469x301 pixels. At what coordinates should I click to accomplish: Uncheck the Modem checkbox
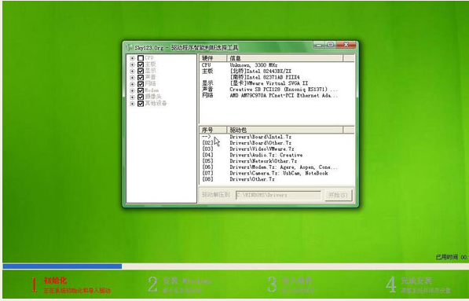click(x=141, y=90)
